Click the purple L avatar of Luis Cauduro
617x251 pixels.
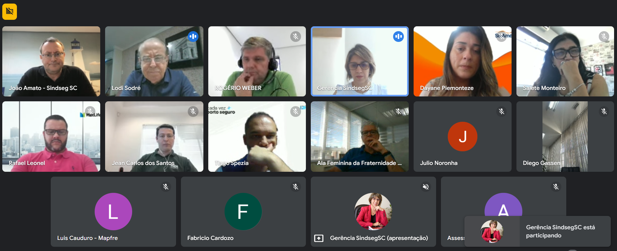[x=113, y=212]
